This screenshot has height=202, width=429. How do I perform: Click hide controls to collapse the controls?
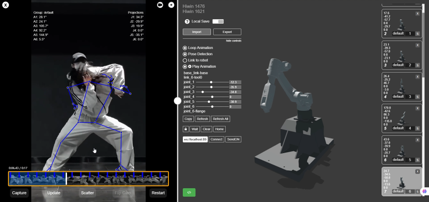pyautogui.click(x=233, y=41)
